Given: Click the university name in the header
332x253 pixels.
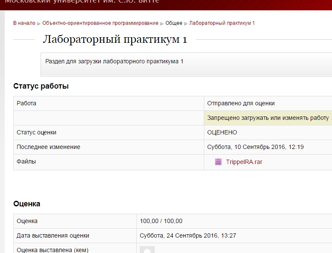Looking at the screenshot, I should [x=81, y=2].
